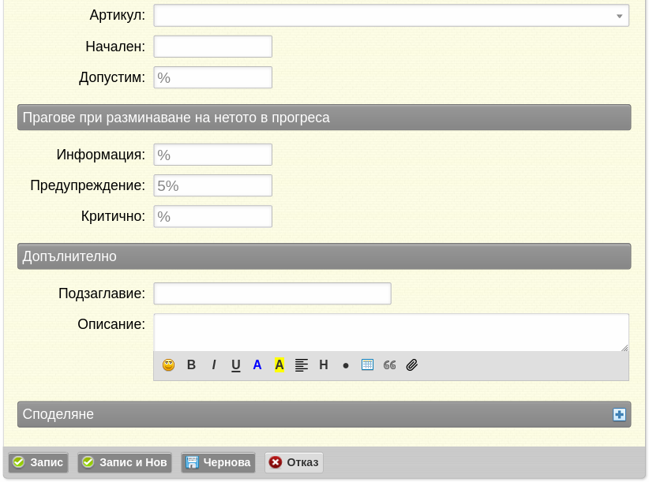Open text alignment options icon
Image resolution: width=649 pixels, height=482 pixels.
(x=302, y=365)
